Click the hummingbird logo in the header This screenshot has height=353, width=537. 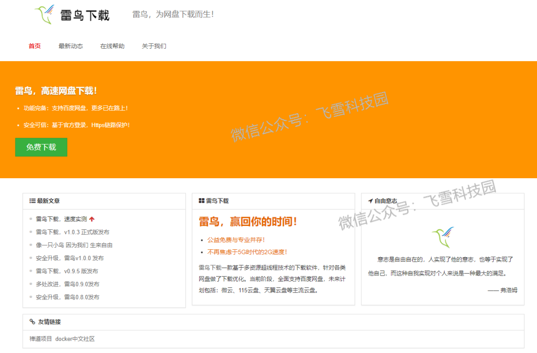pos(45,14)
